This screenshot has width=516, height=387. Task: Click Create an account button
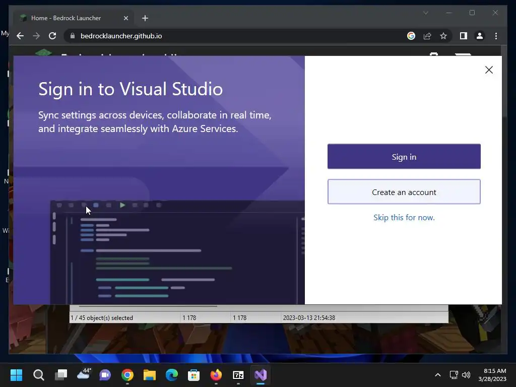click(404, 192)
